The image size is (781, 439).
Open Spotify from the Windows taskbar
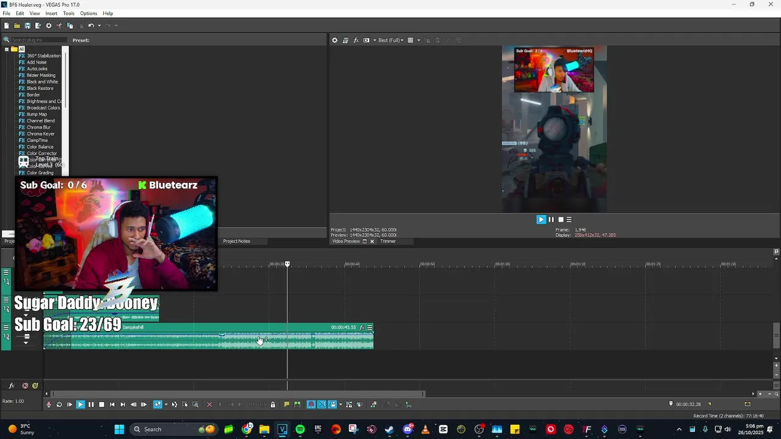pos(300,429)
